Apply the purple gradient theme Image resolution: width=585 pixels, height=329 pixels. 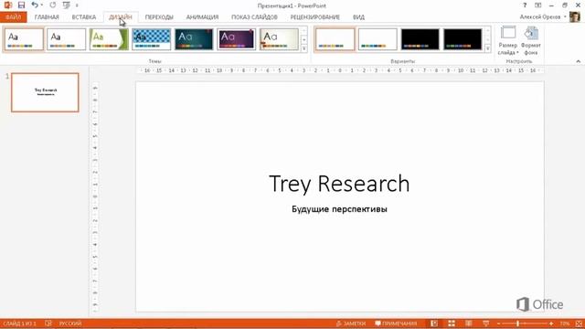237,39
